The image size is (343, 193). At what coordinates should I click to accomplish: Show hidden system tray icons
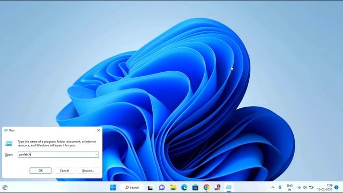[273, 188]
